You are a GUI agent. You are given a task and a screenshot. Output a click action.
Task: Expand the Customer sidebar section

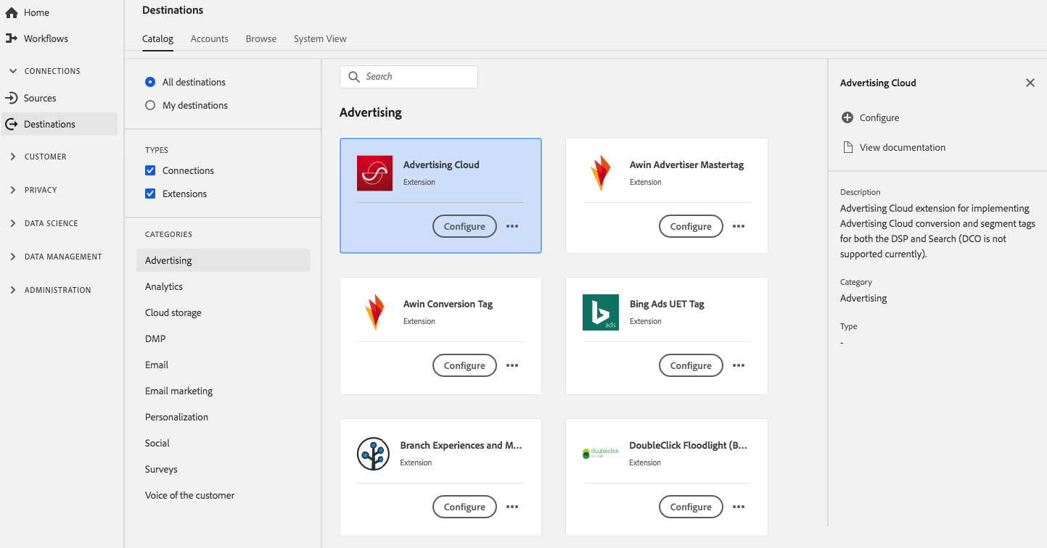(x=13, y=157)
